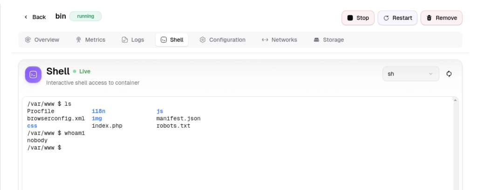This screenshot has width=477, height=190.
Task: Click the running status badge
Action: pyautogui.click(x=86, y=16)
